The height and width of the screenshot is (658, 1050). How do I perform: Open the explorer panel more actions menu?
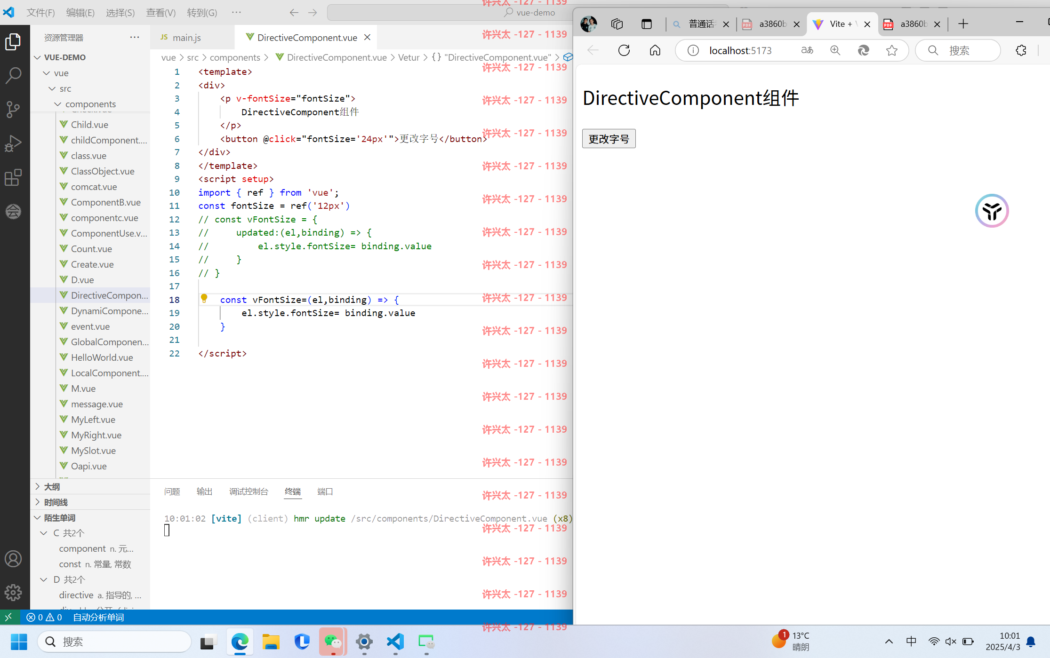click(x=135, y=37)
